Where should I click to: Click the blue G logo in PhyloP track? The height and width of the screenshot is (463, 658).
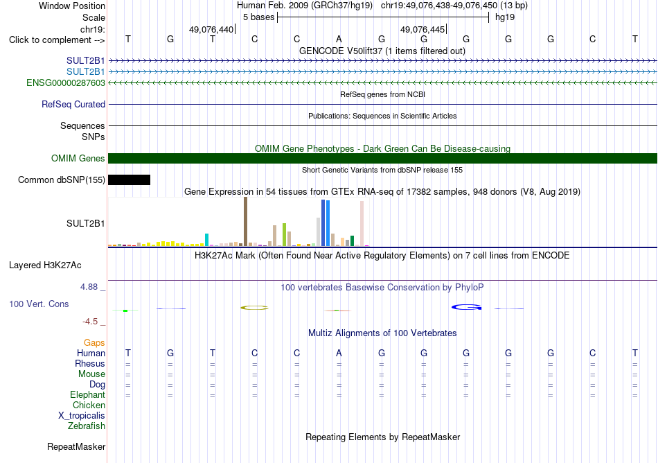466,307
